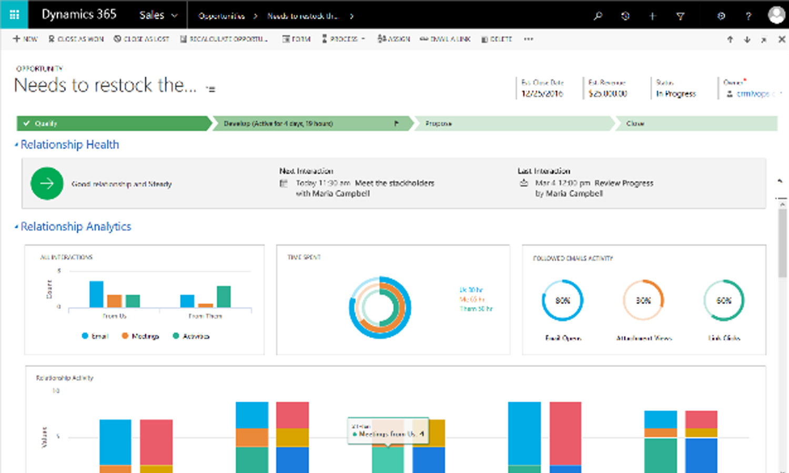
Task: Click the Form command
Action: pyautogui.click(x=297, y=39)
